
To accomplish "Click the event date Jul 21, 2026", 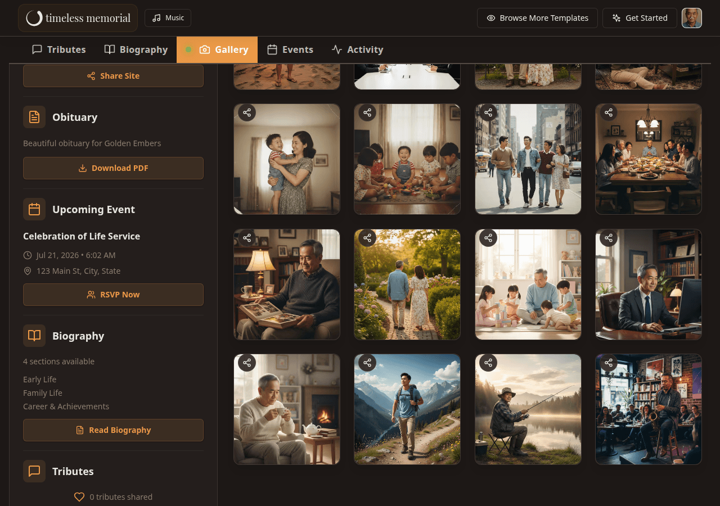I will point(76,255).
